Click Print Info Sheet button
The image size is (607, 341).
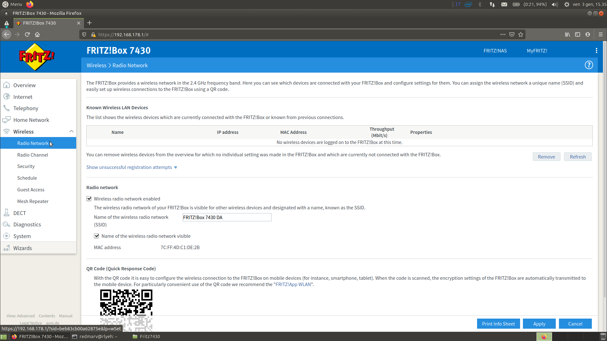tap(498, 324)
